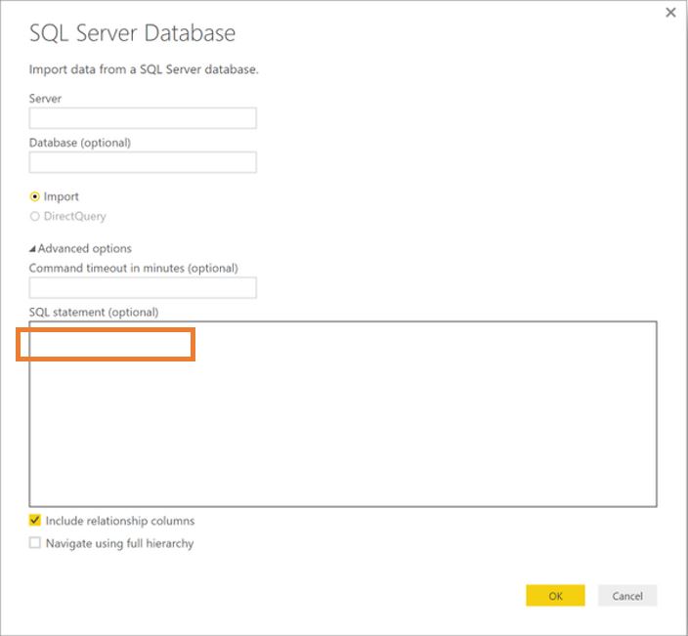The width and height of the screenshot is (688, 636).
Task: Click the 'SQL Server Database' title text
Action: click(x=132, y=33)
